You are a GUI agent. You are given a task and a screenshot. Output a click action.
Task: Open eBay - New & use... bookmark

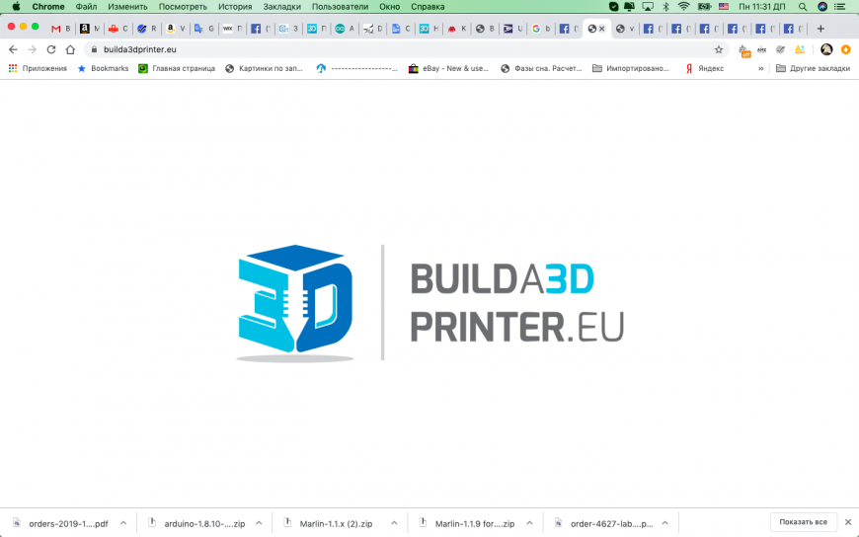pyautogui.click(x=448, y=68)
